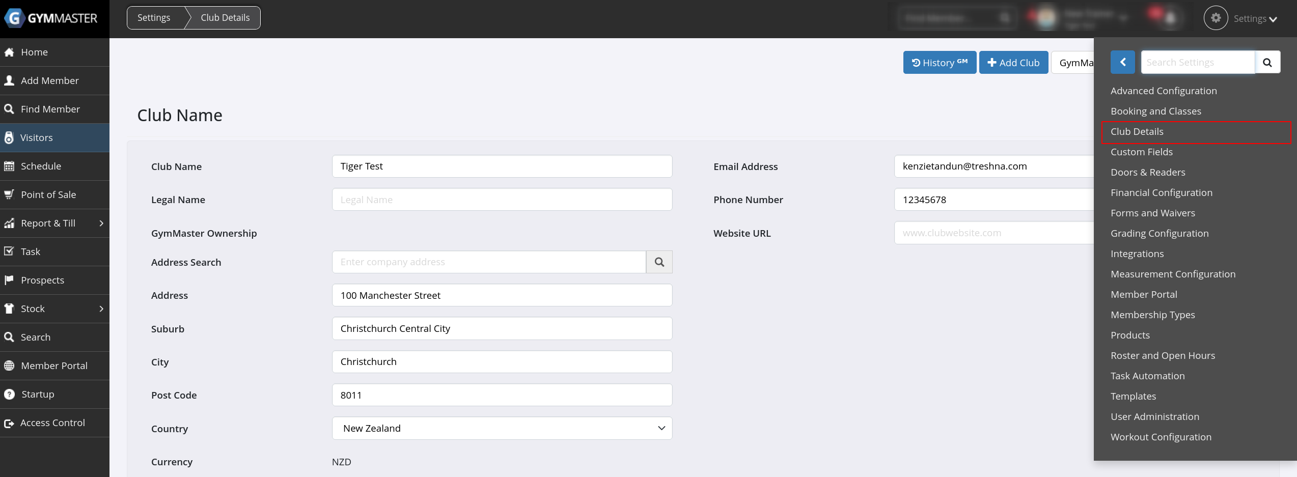Open the Settings dropdown in top bar

[1255, 19]
